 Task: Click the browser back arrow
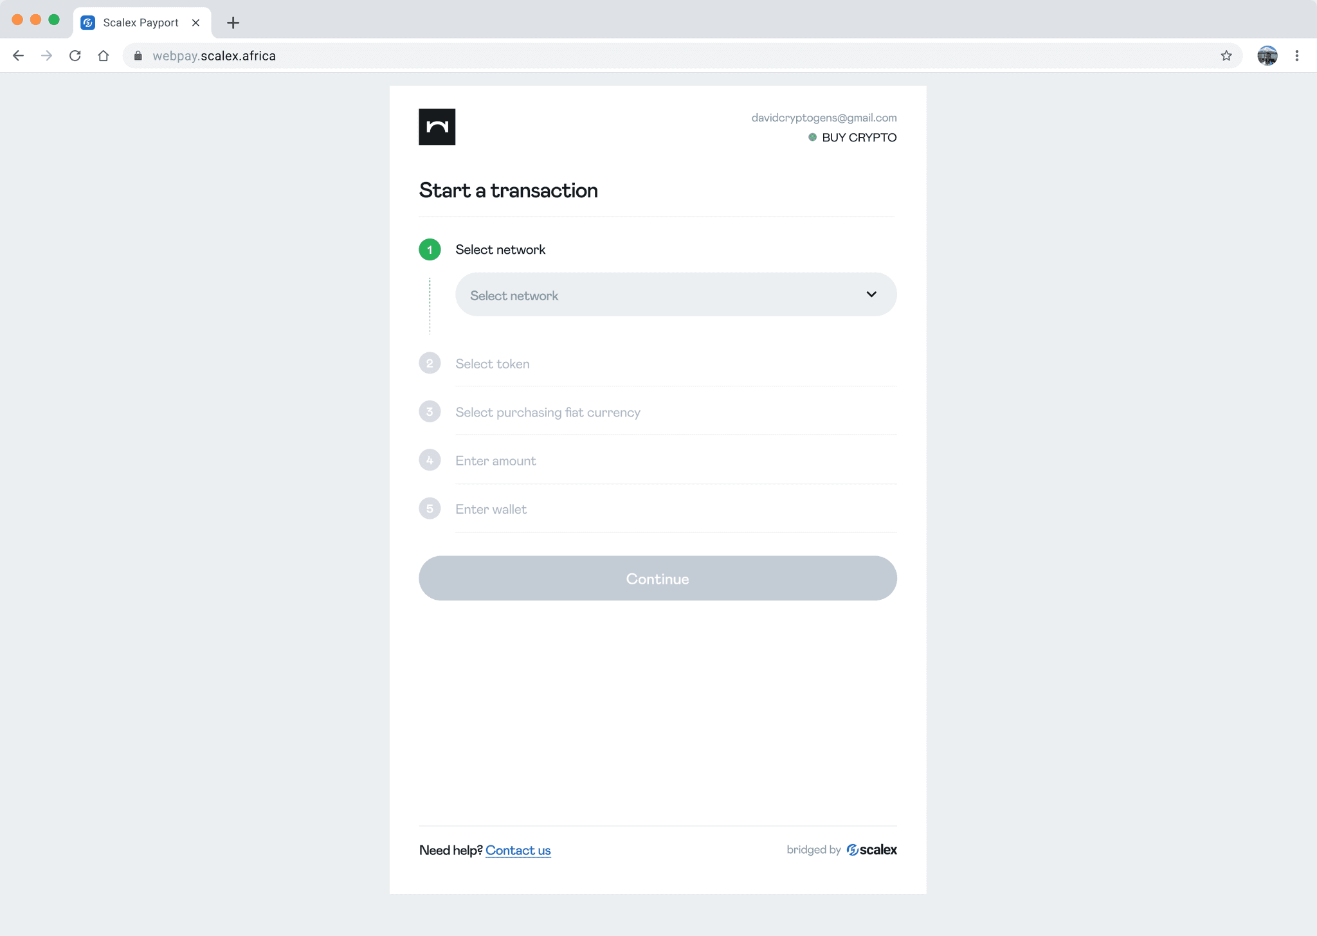pyautogui.click(x=18, y=56)
